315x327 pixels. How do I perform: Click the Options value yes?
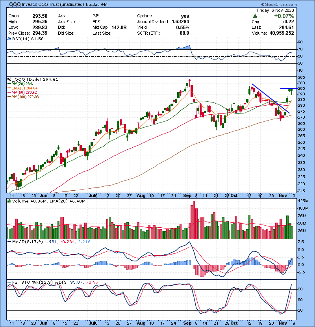185,16
